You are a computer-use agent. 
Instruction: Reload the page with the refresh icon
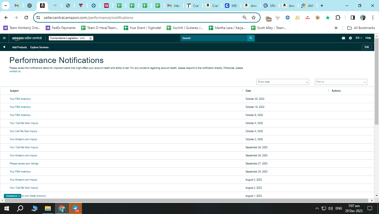pos(26,18)
